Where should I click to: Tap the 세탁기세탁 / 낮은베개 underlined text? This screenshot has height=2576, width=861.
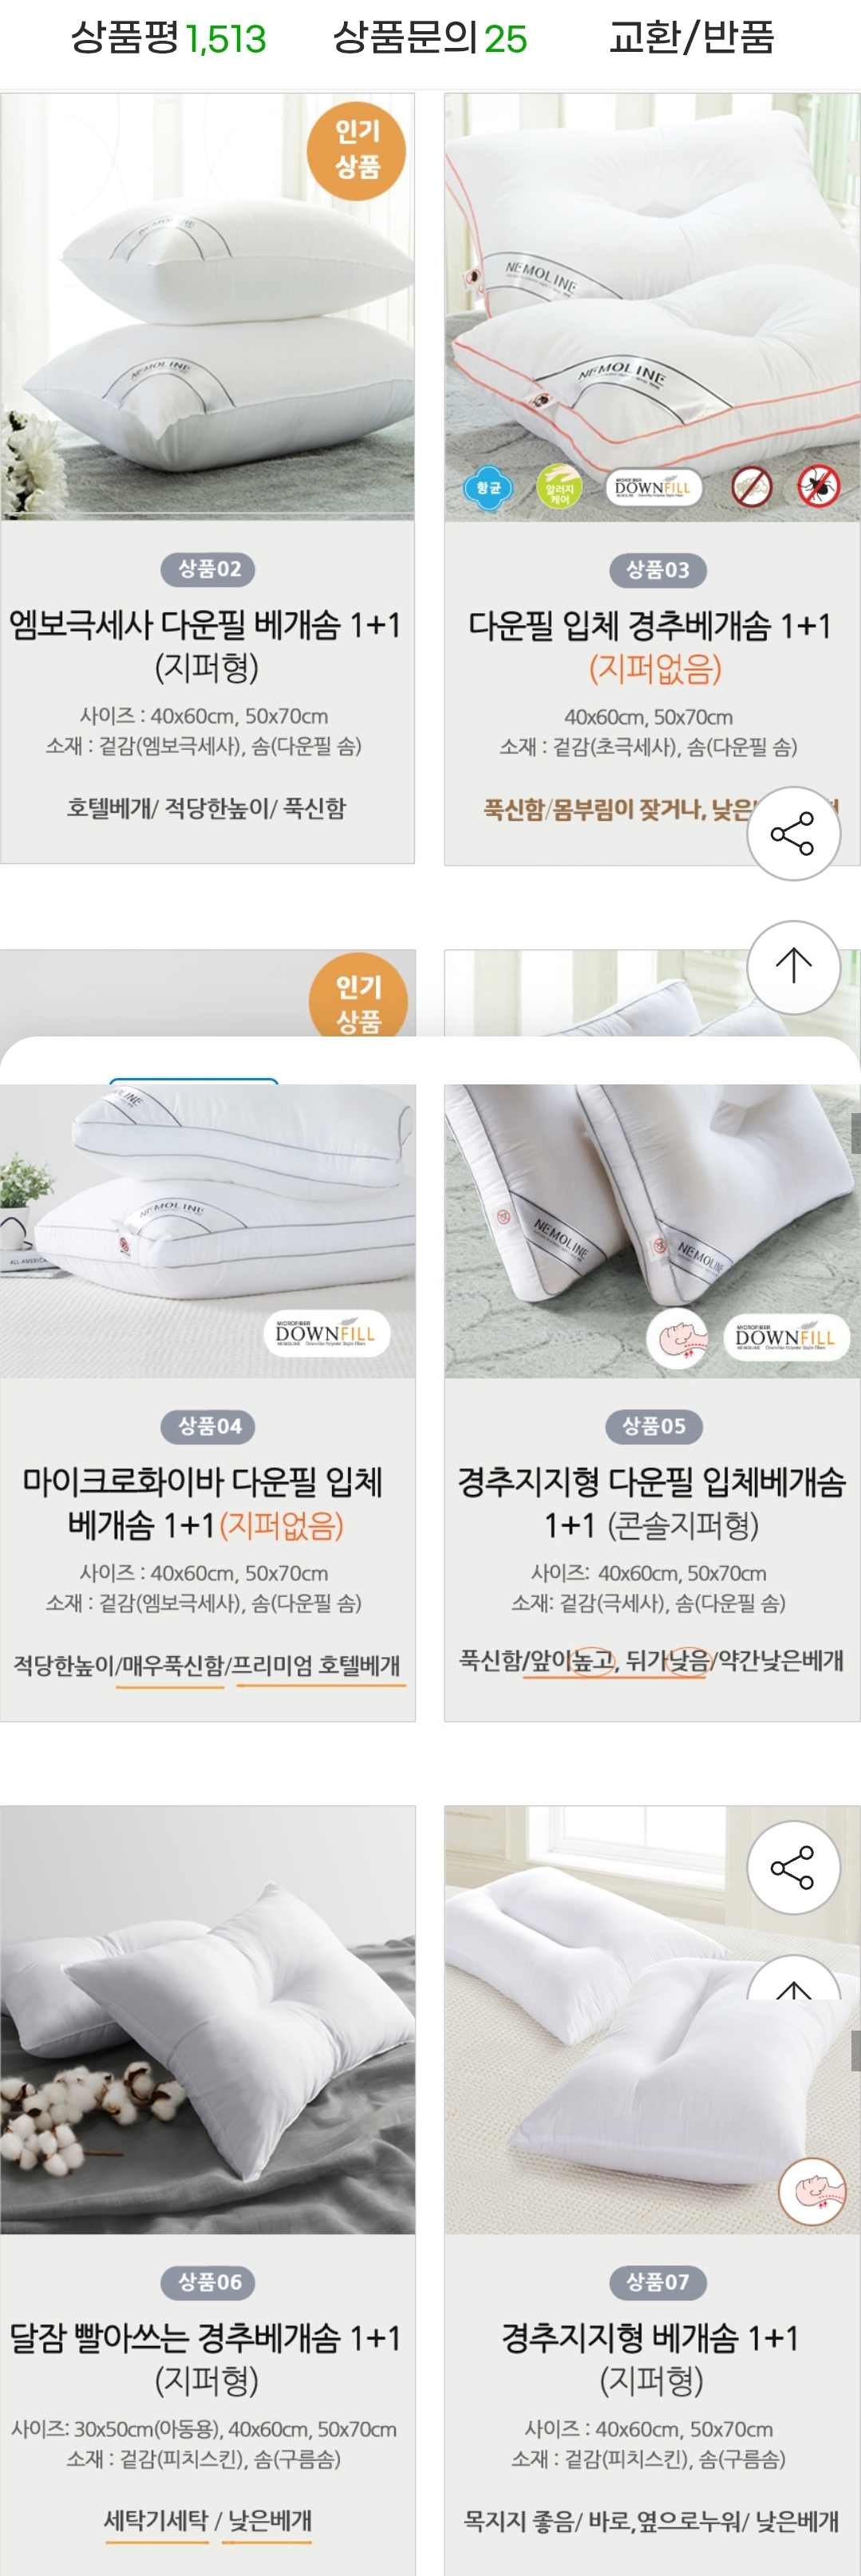(x=207, y=2521)
